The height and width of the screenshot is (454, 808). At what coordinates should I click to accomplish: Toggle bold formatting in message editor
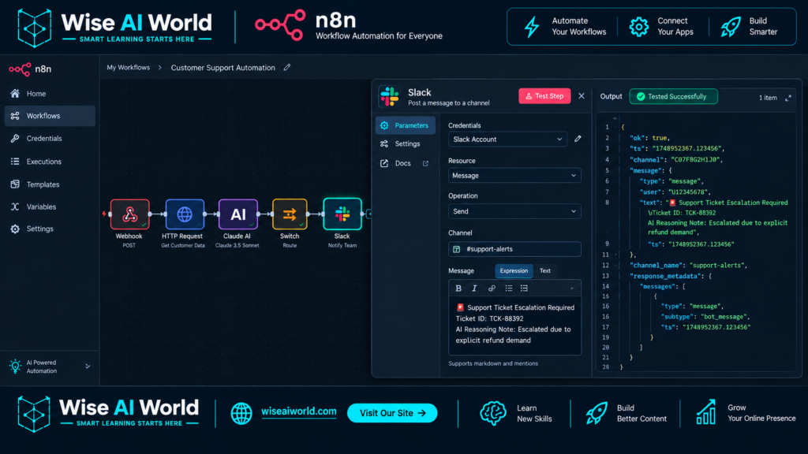(458, 288)
